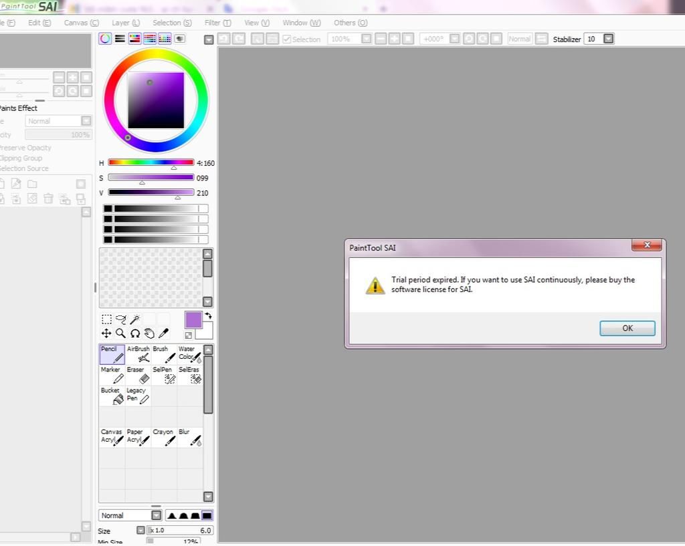Image resolution: width=685 pixels, height=546 pixels.
Task: Toggle the HSV slider panel
Action: 134,39
